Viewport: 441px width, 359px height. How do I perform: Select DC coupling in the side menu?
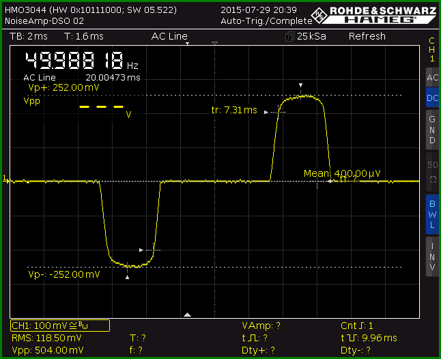tap(432, 98)
